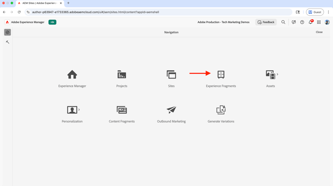
Task: Open the Generate Variations icon
Action: [221, 110]
